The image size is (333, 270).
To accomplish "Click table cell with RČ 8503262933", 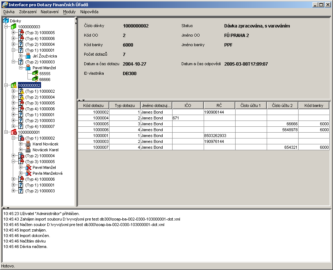I will [x=219, y=136].
